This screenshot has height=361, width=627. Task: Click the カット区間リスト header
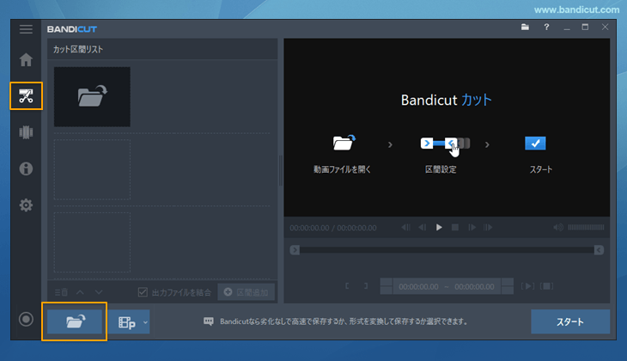[78, 50]
